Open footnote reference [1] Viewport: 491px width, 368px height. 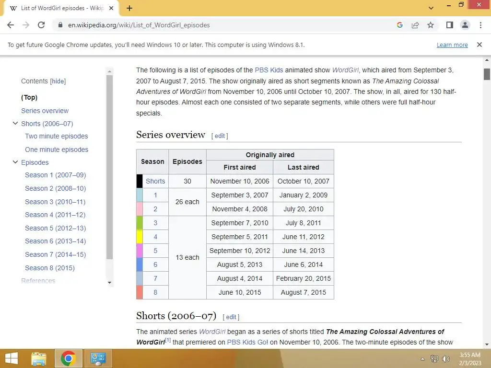coord(168,340)
